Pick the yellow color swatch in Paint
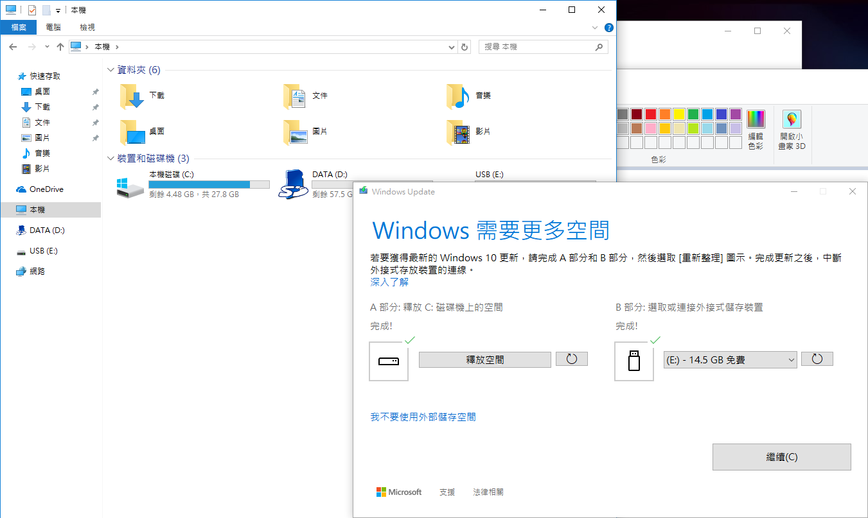The height and width of the screenshot is (518, 868). [x=678, y=114]
